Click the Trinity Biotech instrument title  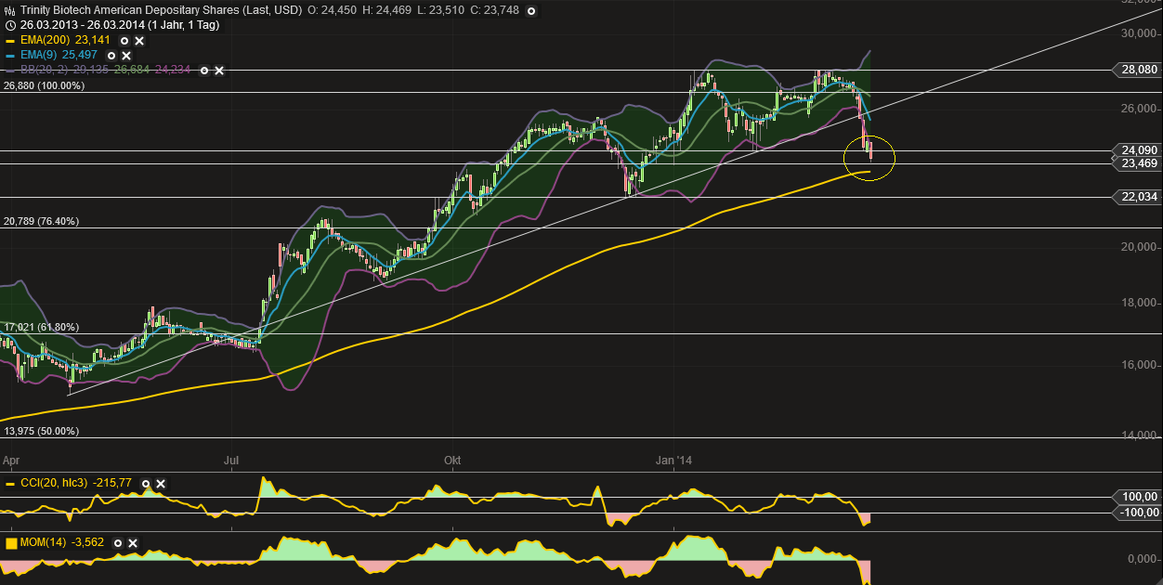point(163,12)
